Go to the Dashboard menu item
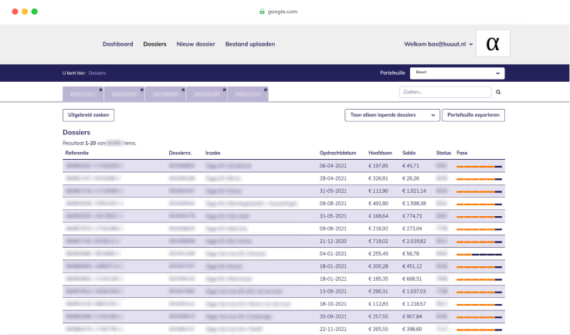 click(117, 44)
